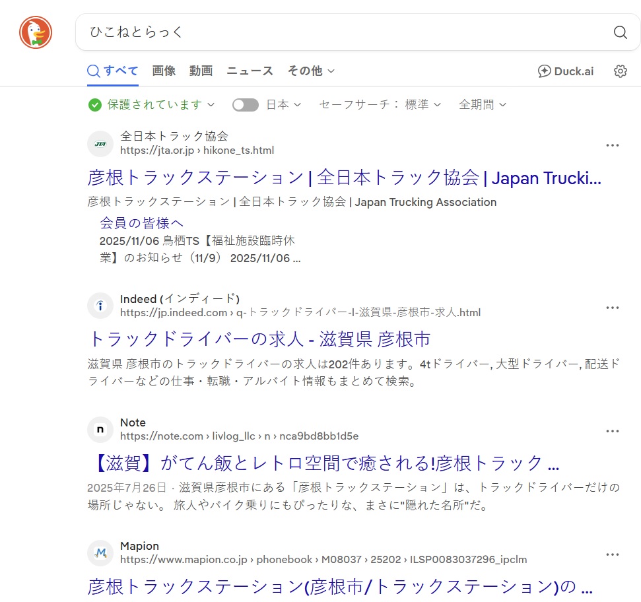Toggle the 日本 region switch
This screenshot has height=602, width=641.
click(246, 105)
